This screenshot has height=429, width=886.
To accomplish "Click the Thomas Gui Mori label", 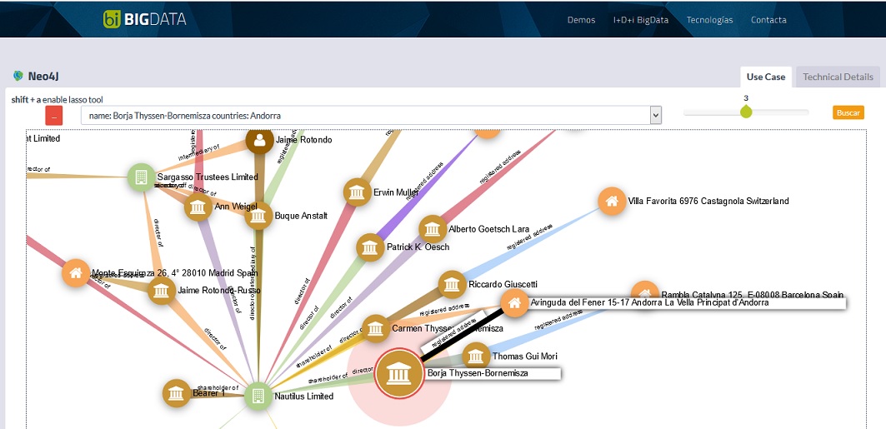I will point(525,357).
